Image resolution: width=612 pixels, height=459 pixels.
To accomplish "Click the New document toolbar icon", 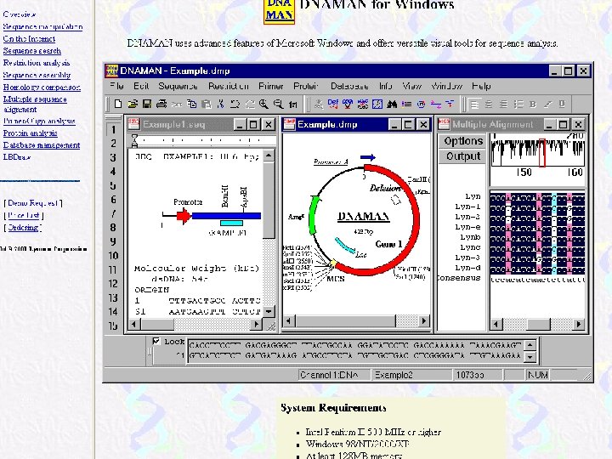I will 118,104.
